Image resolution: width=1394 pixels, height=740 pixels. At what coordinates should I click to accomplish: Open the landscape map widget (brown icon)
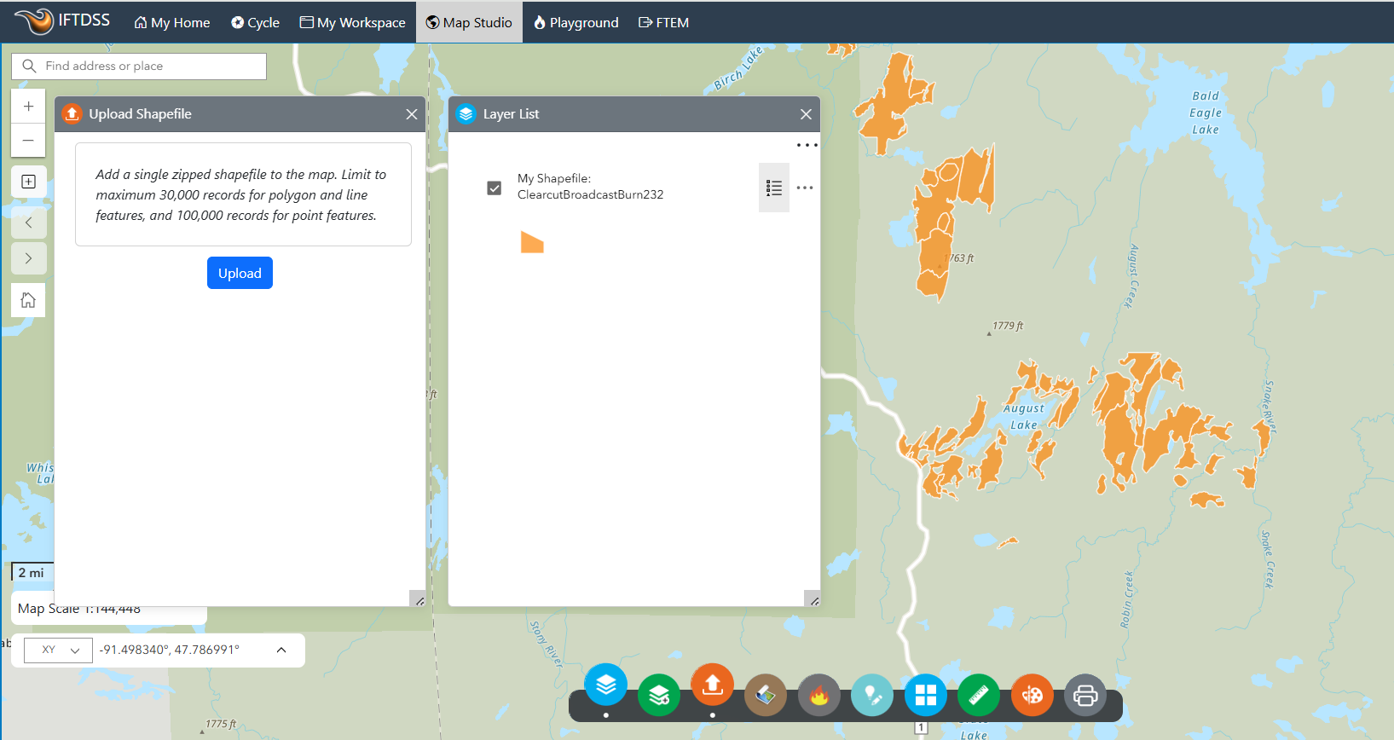(766, 696)
